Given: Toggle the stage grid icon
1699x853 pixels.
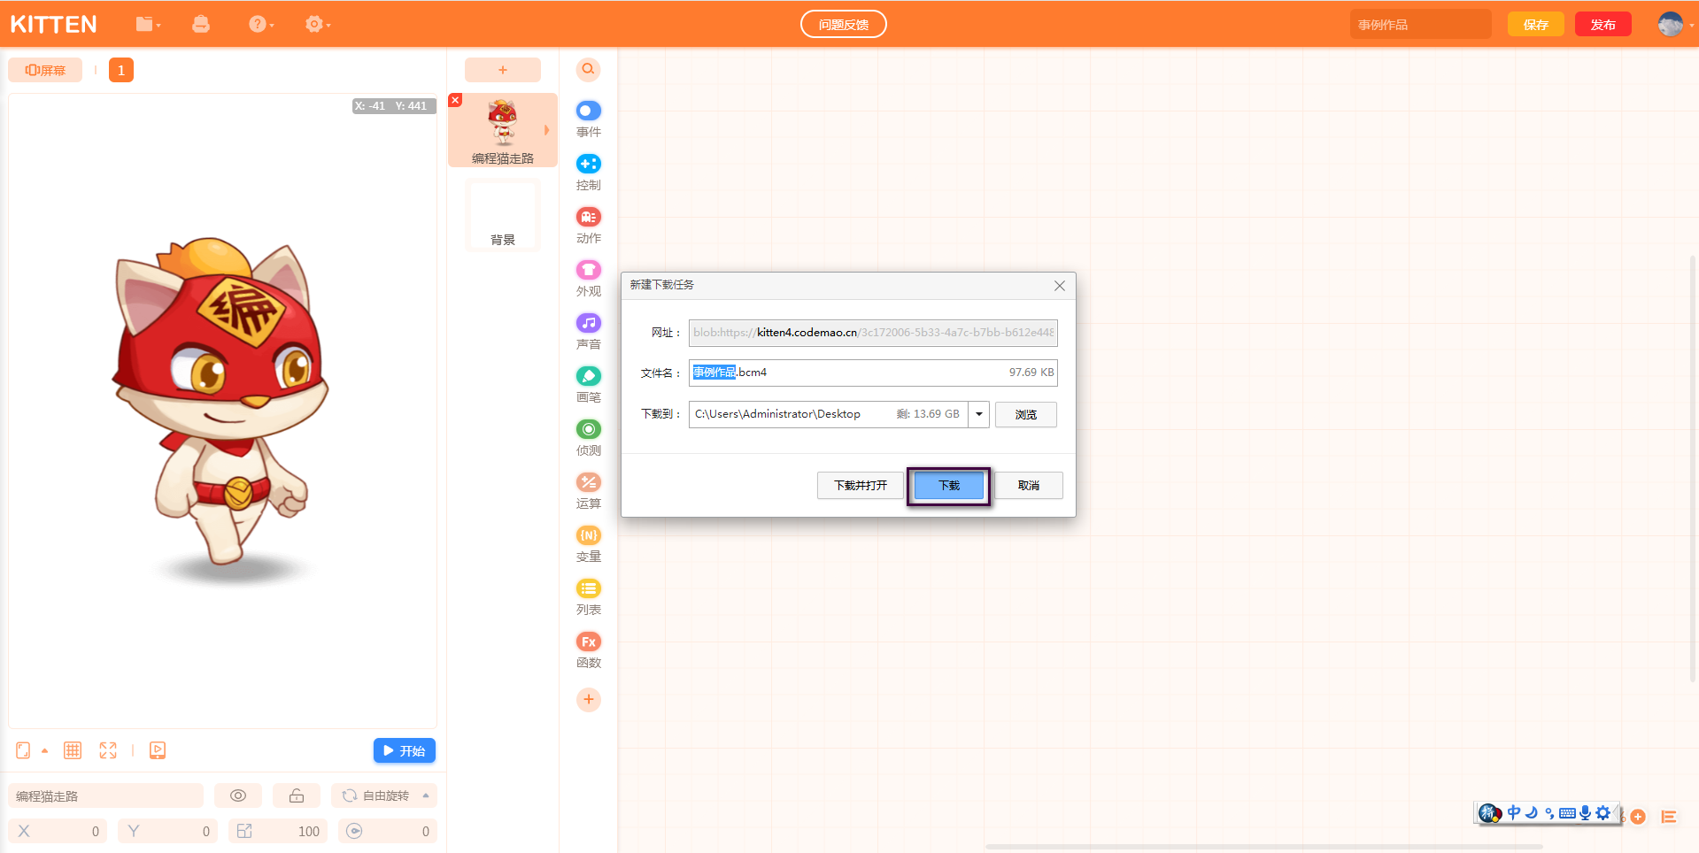Looking at the screenshot, I should (x=73, y=750).
